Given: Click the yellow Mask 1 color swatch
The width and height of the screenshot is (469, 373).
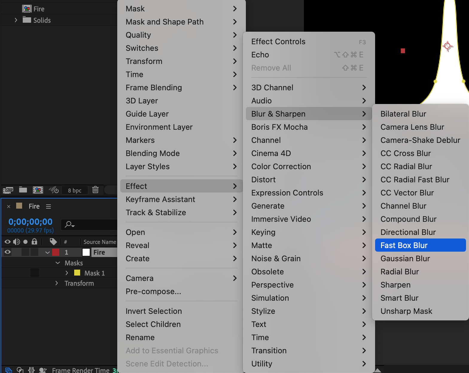Looking at the screenshot, I should pyautogui.click(x=77, y=273).
